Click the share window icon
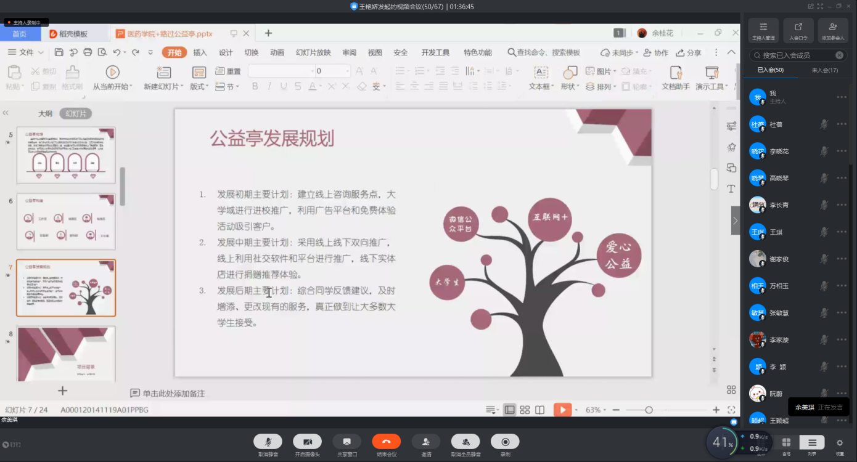Screen dimensions: 857x462 click(346, 442)
